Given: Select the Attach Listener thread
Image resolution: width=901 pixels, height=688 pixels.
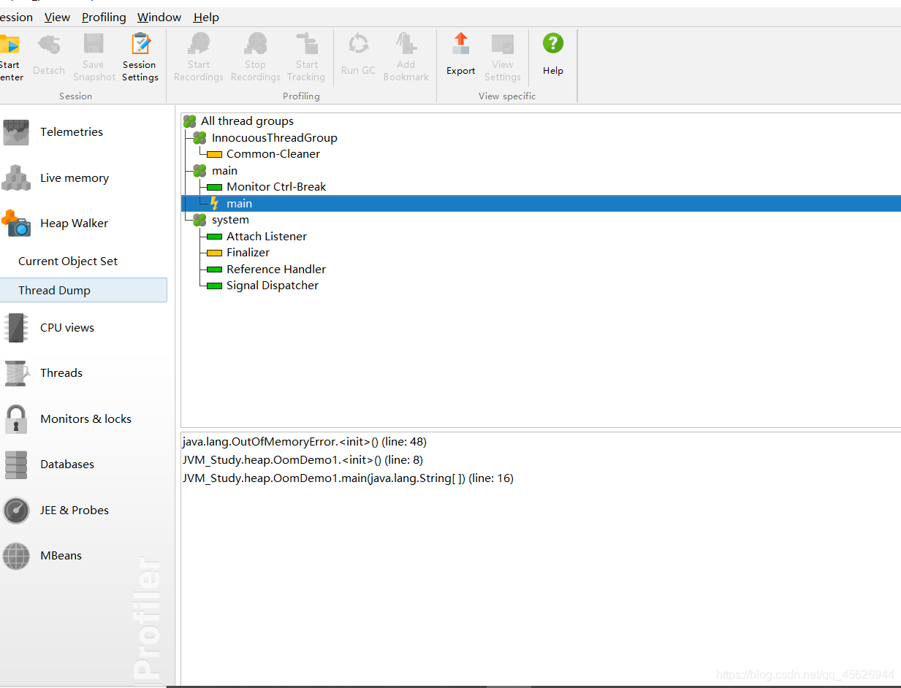Looking at the screenshot, I should point(266,236).
